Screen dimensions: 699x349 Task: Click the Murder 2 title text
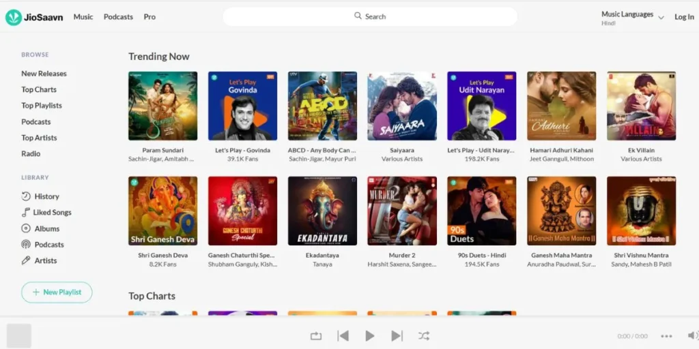point(402,256)
